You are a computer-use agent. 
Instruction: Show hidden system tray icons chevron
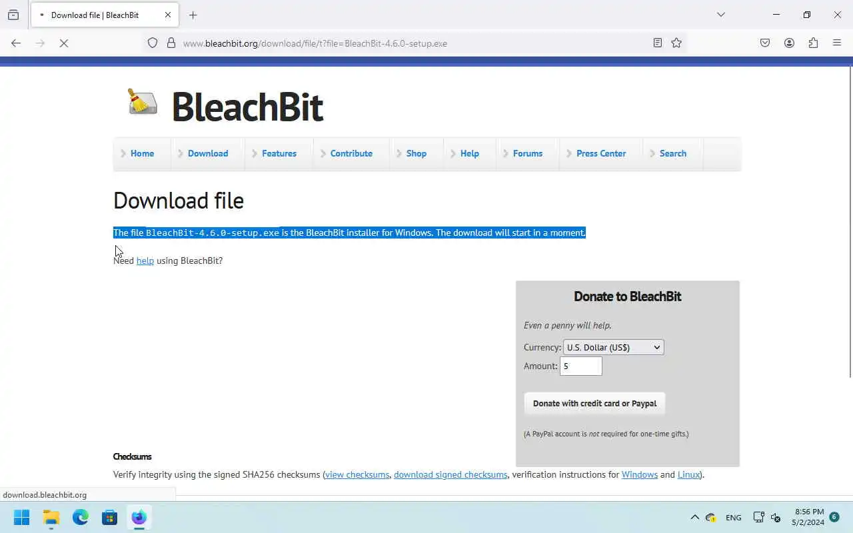(694, 517)
